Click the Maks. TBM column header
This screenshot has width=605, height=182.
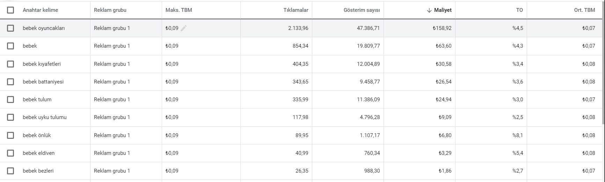(179, 10)
